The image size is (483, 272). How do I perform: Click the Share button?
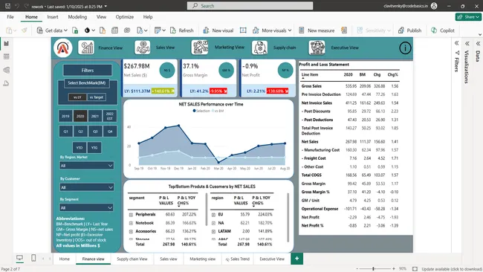point(468,17)
